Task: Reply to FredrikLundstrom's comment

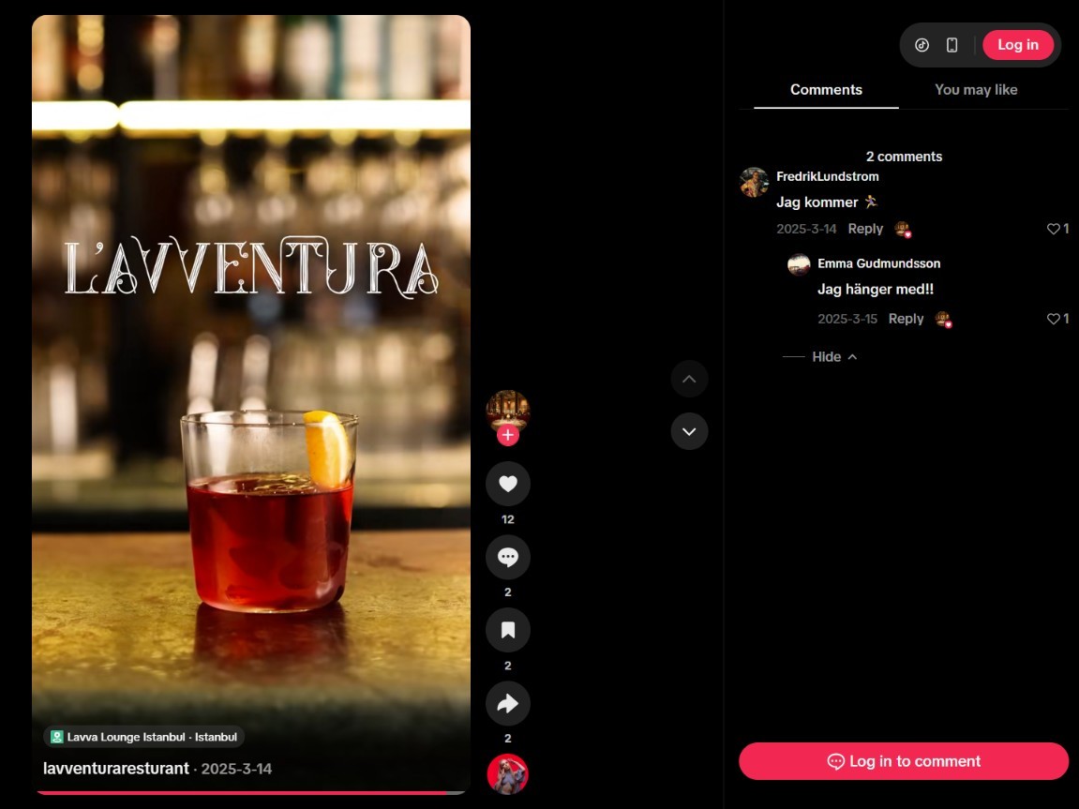Action: (865, 229)
